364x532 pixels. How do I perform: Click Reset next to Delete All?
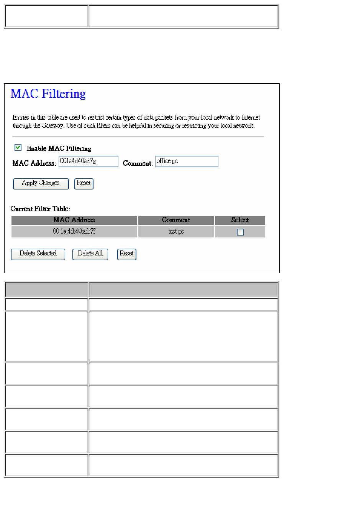point(126,254)
